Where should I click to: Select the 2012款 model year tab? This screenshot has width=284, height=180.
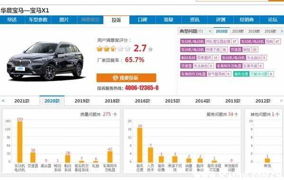coord(263,101)
